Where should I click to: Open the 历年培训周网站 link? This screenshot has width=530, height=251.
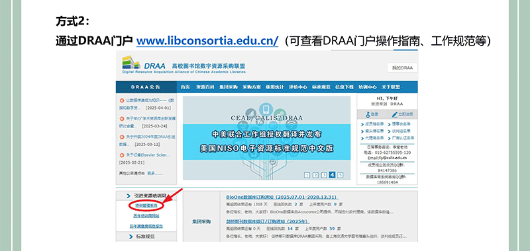[x=146, y=215]
